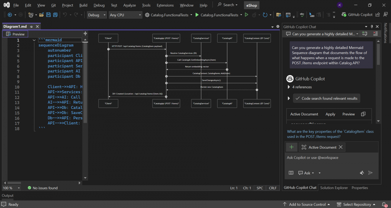Screen dimensions: 391x208
Task: Click the split editor handle icon
Action: click(85, 34)
